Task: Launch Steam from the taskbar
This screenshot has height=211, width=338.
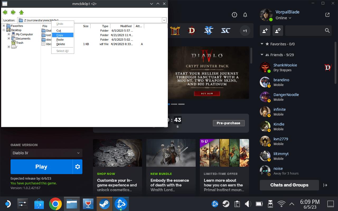Action: tap(105, 204)
